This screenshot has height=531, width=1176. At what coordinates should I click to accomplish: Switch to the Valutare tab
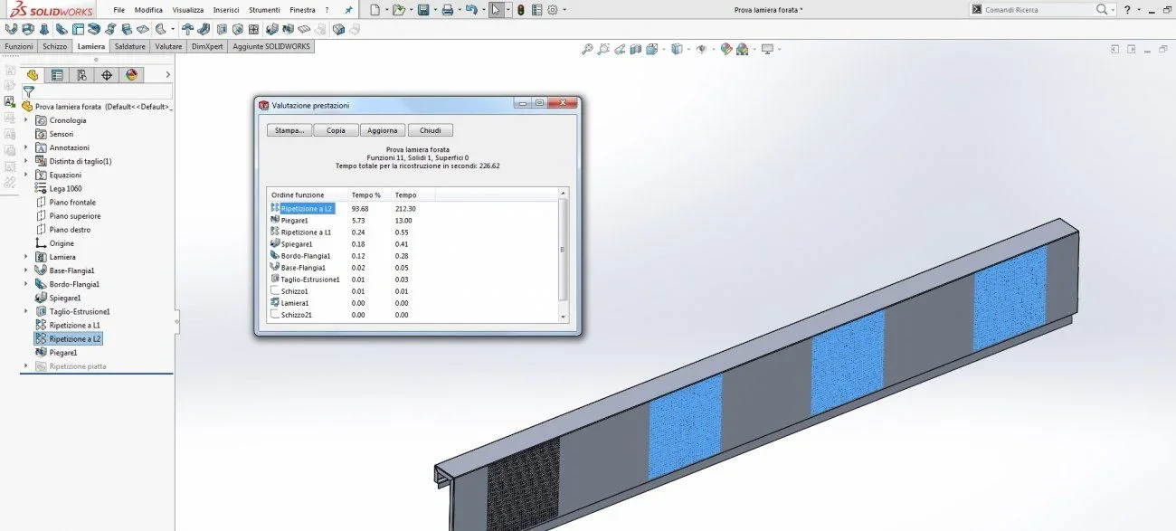168,46
